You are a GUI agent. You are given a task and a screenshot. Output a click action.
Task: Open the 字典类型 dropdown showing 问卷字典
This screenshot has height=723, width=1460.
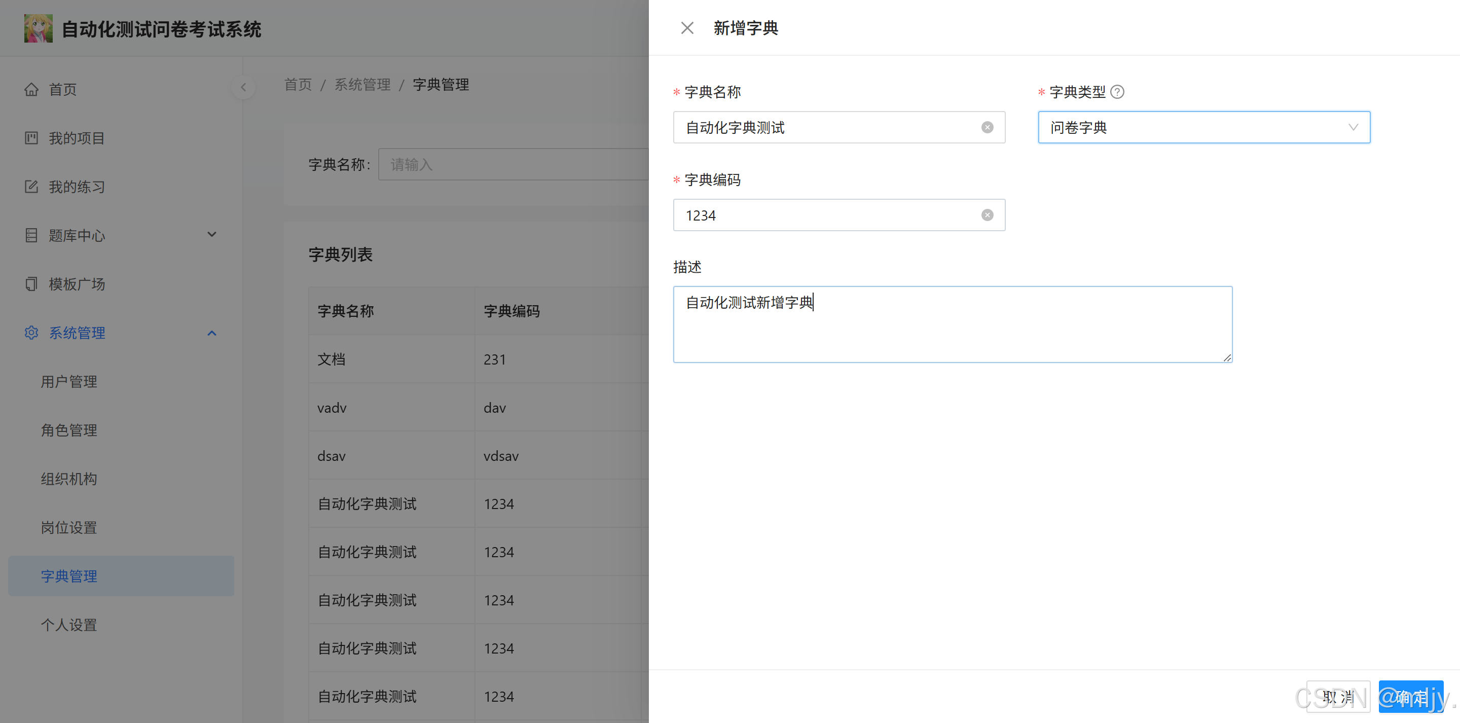point(1203,128)
